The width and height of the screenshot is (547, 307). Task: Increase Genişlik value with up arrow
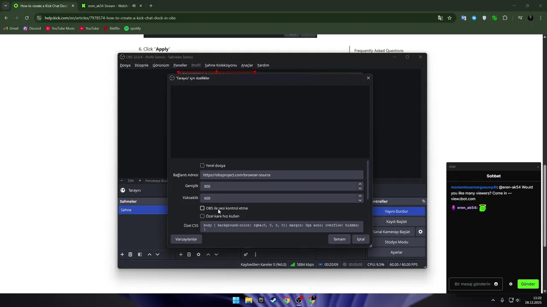coord(360,184)
